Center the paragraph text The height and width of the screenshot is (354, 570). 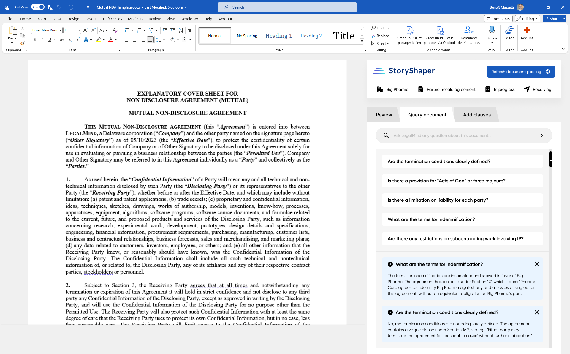[x=135, y=40]
